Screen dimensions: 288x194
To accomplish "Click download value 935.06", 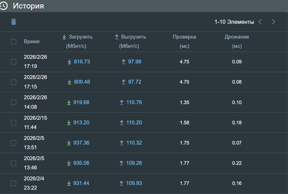I will point(81,163).
